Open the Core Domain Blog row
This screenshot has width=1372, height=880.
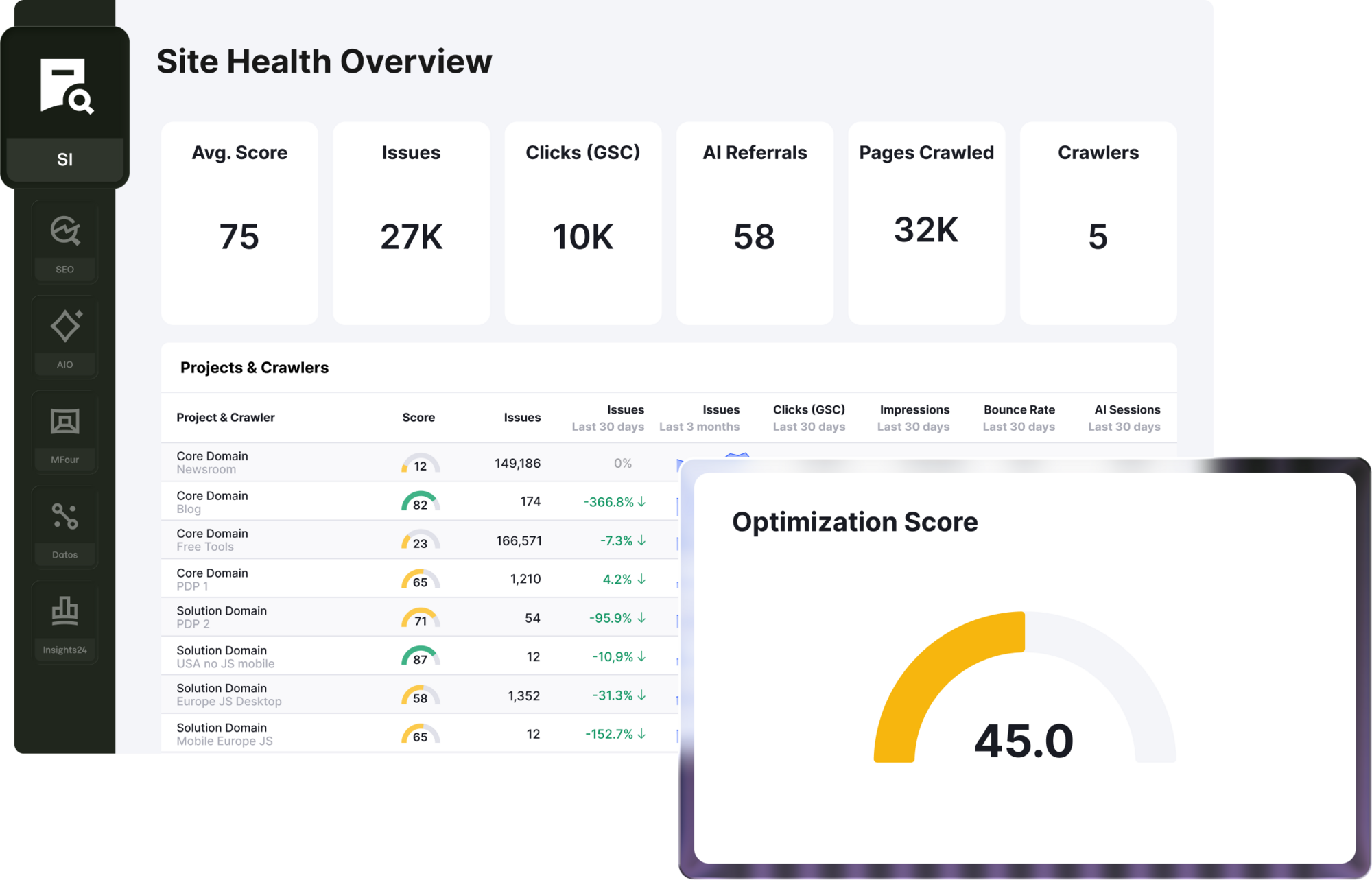pyautogui.click(x=420, y=501)
